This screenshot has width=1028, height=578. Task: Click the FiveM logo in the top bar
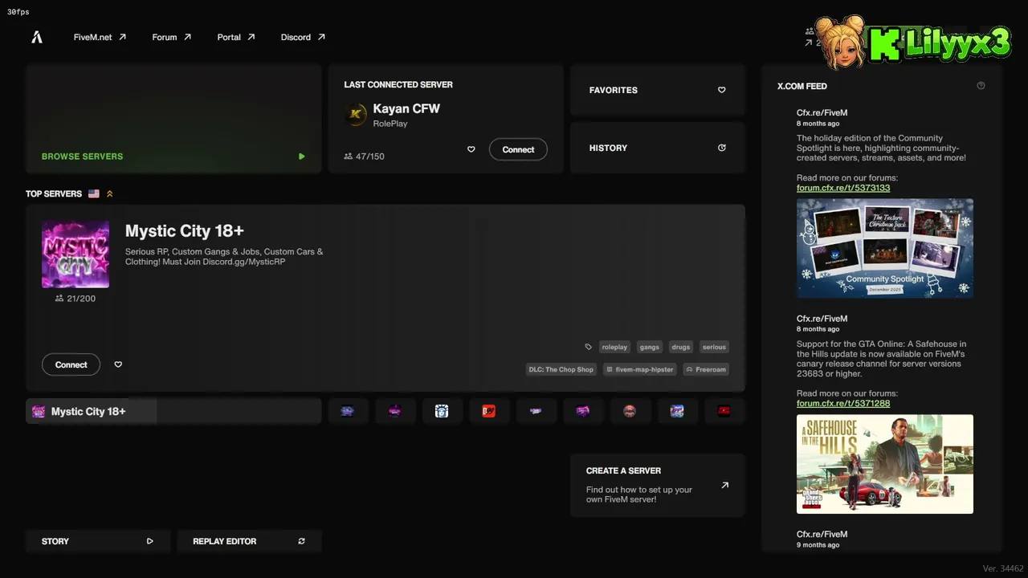coord(36,37)
